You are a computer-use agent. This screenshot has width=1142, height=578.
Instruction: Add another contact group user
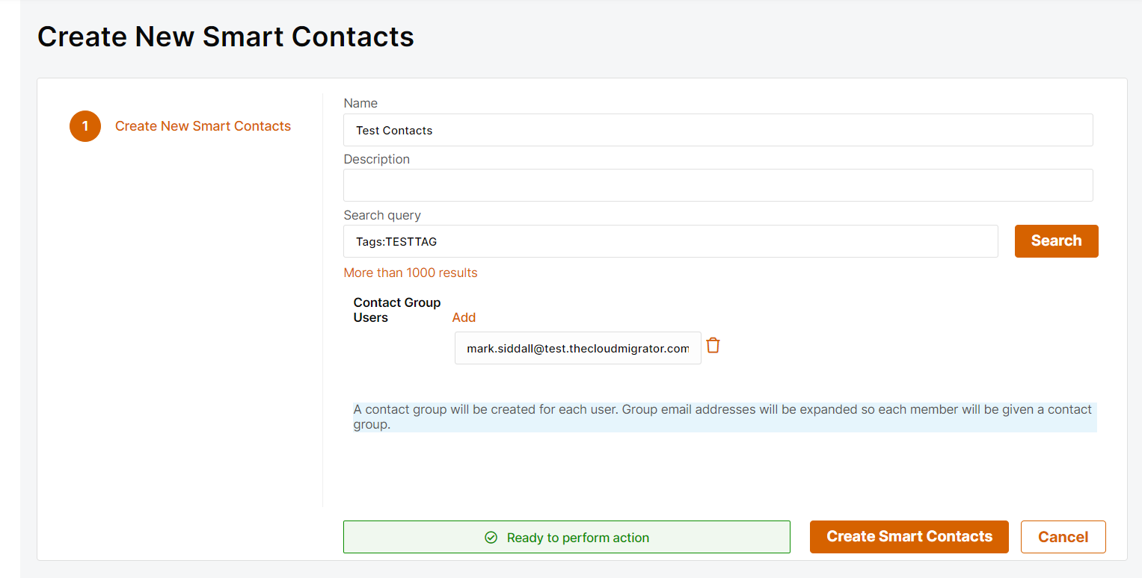(x=464, y=317)
